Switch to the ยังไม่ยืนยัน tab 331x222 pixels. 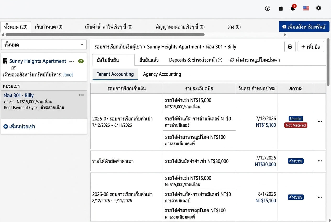[x=113, y=60]
